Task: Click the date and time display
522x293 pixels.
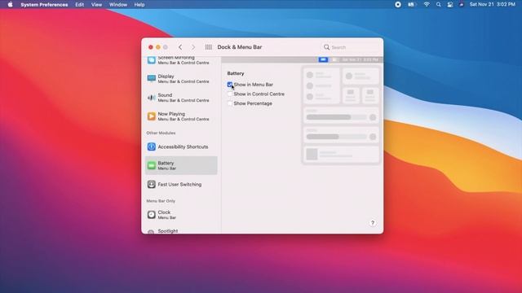Action: click(x=493, y=5)
